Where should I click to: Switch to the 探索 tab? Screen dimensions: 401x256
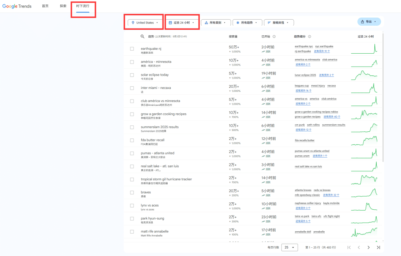63,6
